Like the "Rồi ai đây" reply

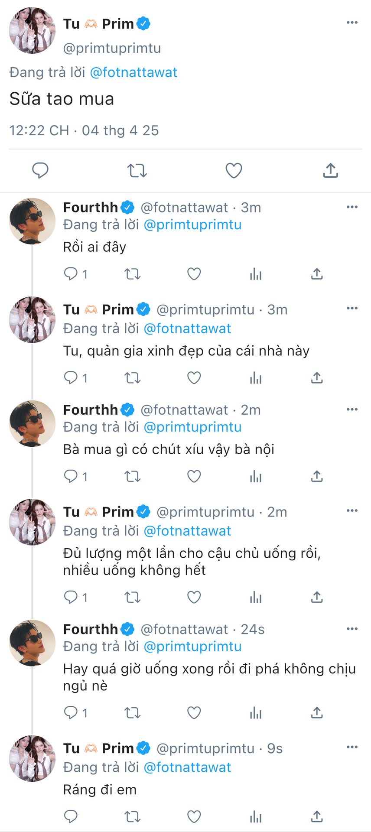click(194, 274)
